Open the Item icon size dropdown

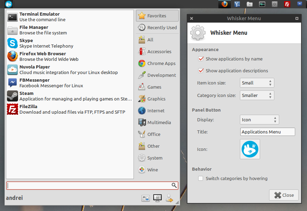tap(257, 83)
